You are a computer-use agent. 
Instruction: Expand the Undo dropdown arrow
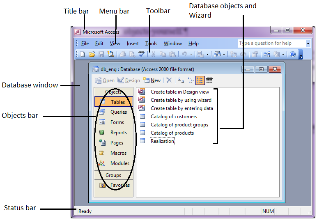(191, 54)
